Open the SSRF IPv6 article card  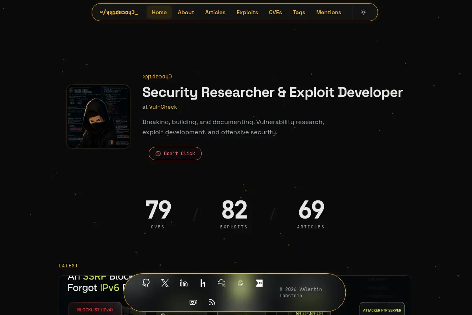click(235, 295)
